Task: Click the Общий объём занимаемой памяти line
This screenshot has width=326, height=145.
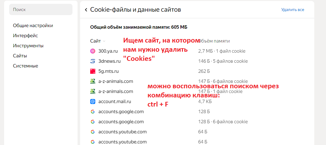Action: point(139,27)
